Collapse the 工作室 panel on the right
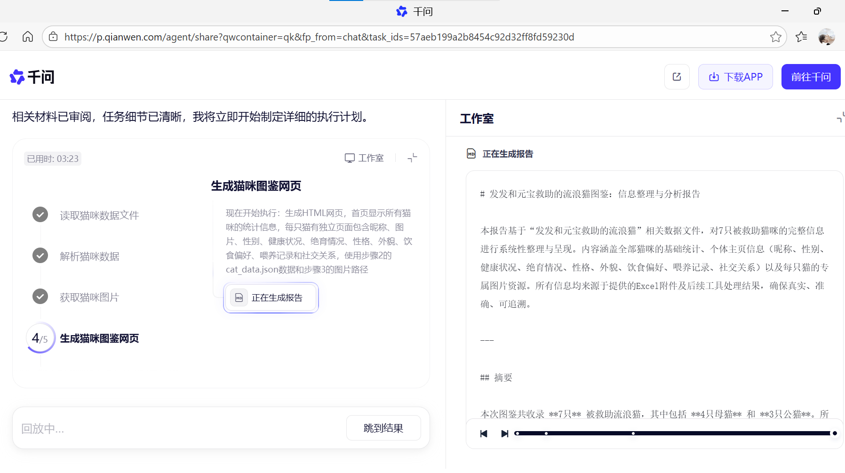The image size is (845, 473). (840, 118)
